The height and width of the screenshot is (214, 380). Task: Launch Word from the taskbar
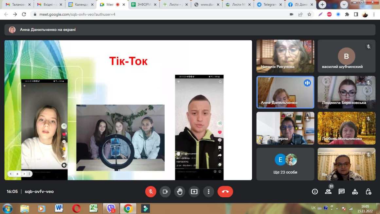click(59, 208)
